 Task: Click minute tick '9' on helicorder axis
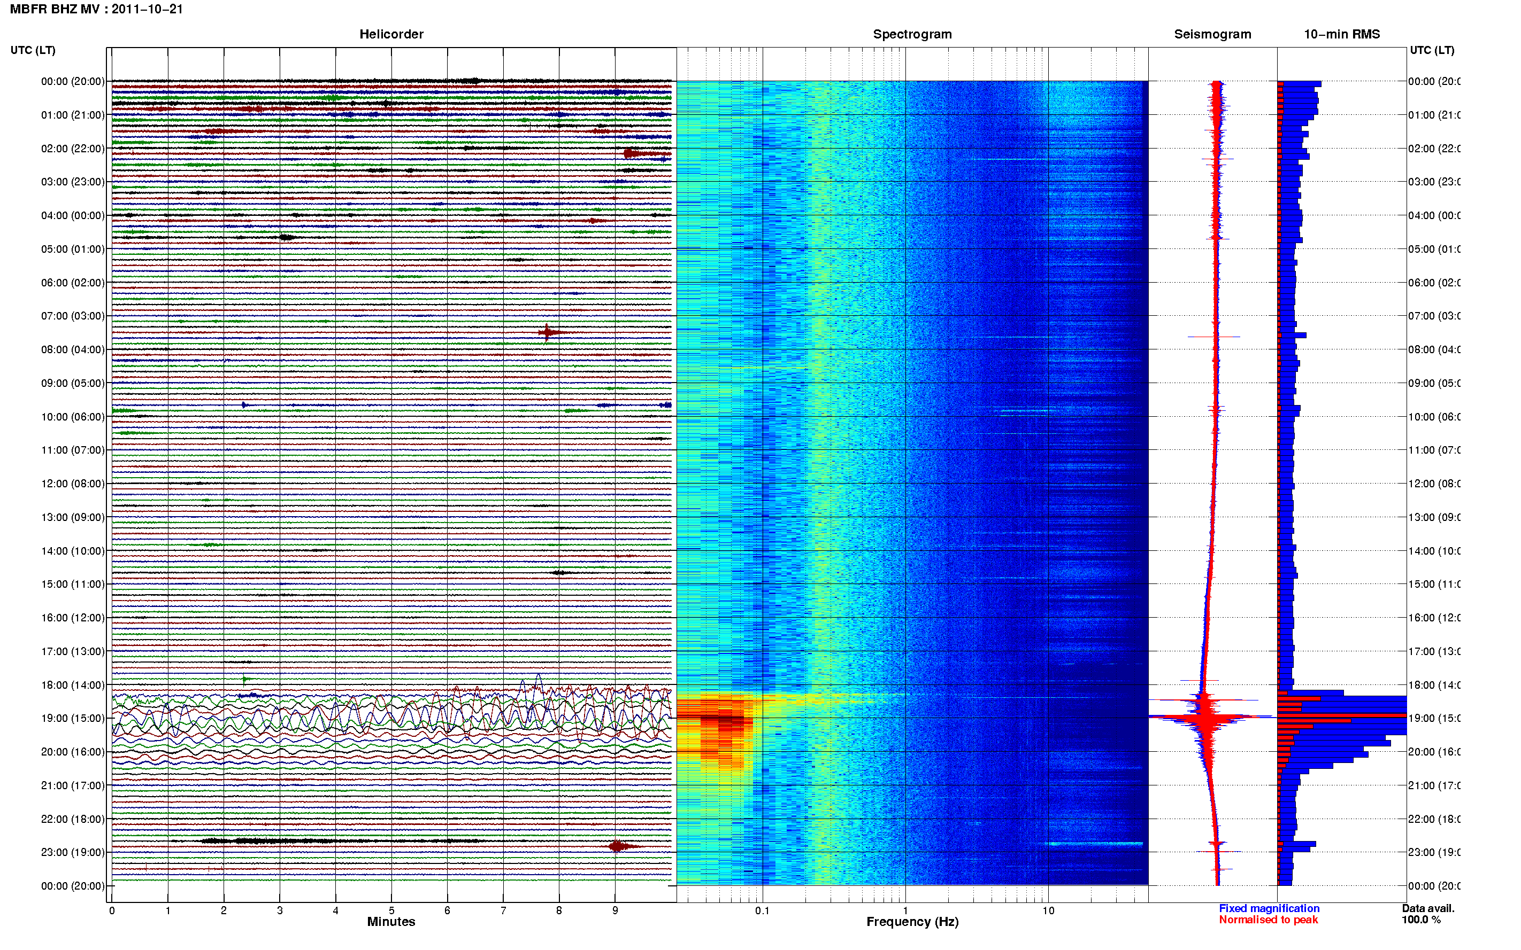[615, 911]
